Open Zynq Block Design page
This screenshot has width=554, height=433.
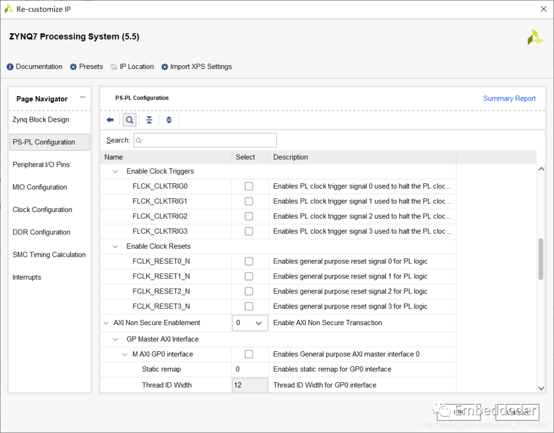(x=41, y=120)
